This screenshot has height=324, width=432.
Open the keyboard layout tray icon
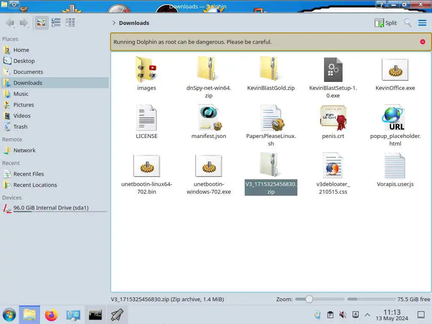tap(355, 314)
